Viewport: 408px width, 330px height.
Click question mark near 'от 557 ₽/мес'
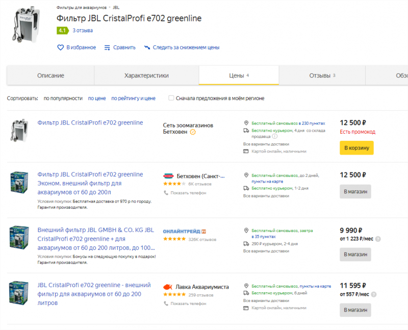click(x=374, y=294)
